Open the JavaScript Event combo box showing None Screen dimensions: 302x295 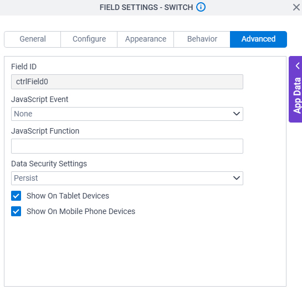point(127,114)
